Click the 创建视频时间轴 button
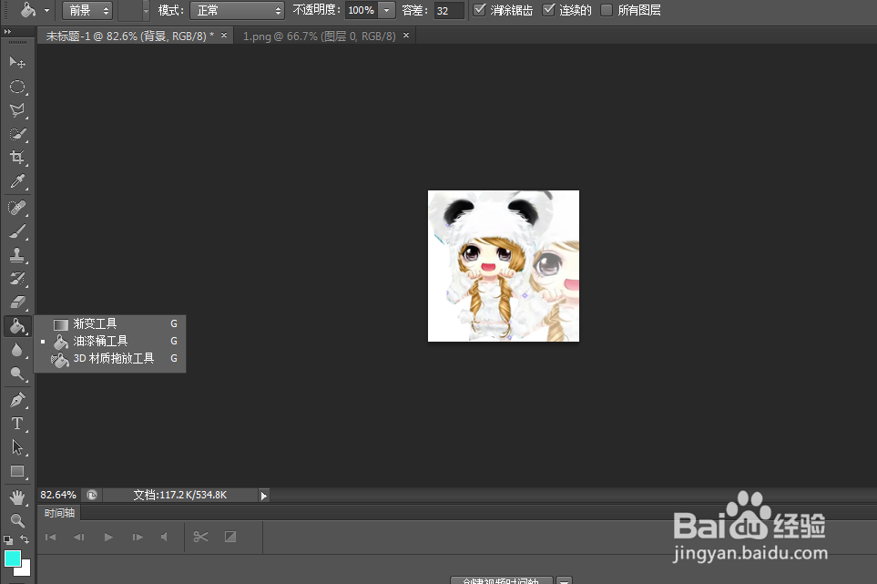The width and height of the screenshot is (877, 584). [502, 580]
